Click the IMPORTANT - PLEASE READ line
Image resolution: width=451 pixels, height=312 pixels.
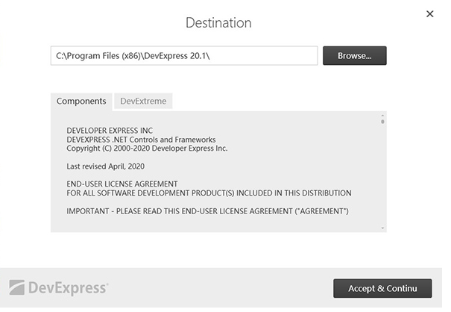tap(208, 211)
